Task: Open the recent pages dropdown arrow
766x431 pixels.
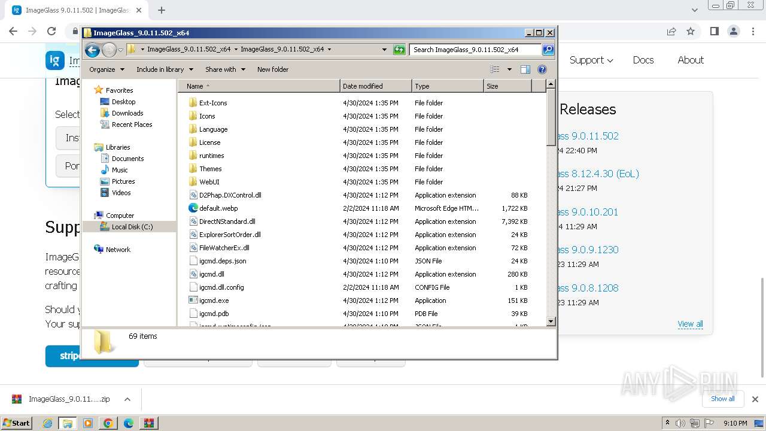Action: (120, 50)
